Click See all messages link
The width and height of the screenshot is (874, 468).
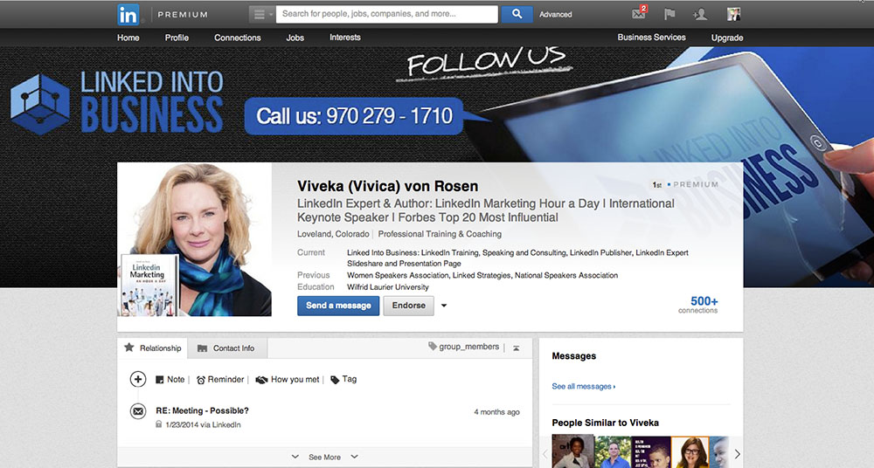point(583,386)
